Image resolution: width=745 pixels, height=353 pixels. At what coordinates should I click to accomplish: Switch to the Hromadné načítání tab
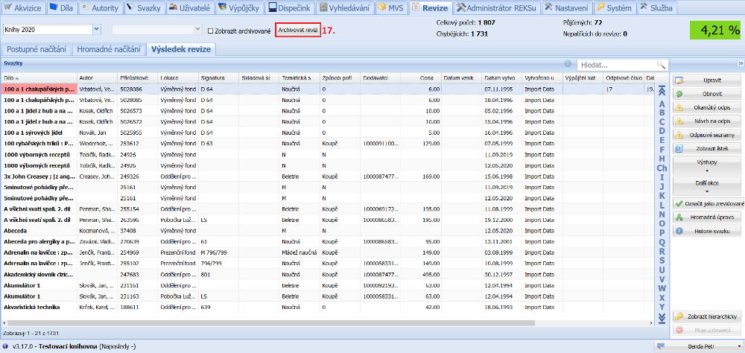(108, 49)
